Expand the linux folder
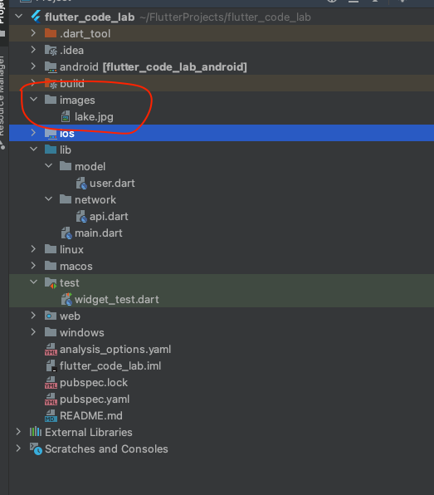Image resolution: width=434 pixels, height=495 pixels. coord(33,249)
